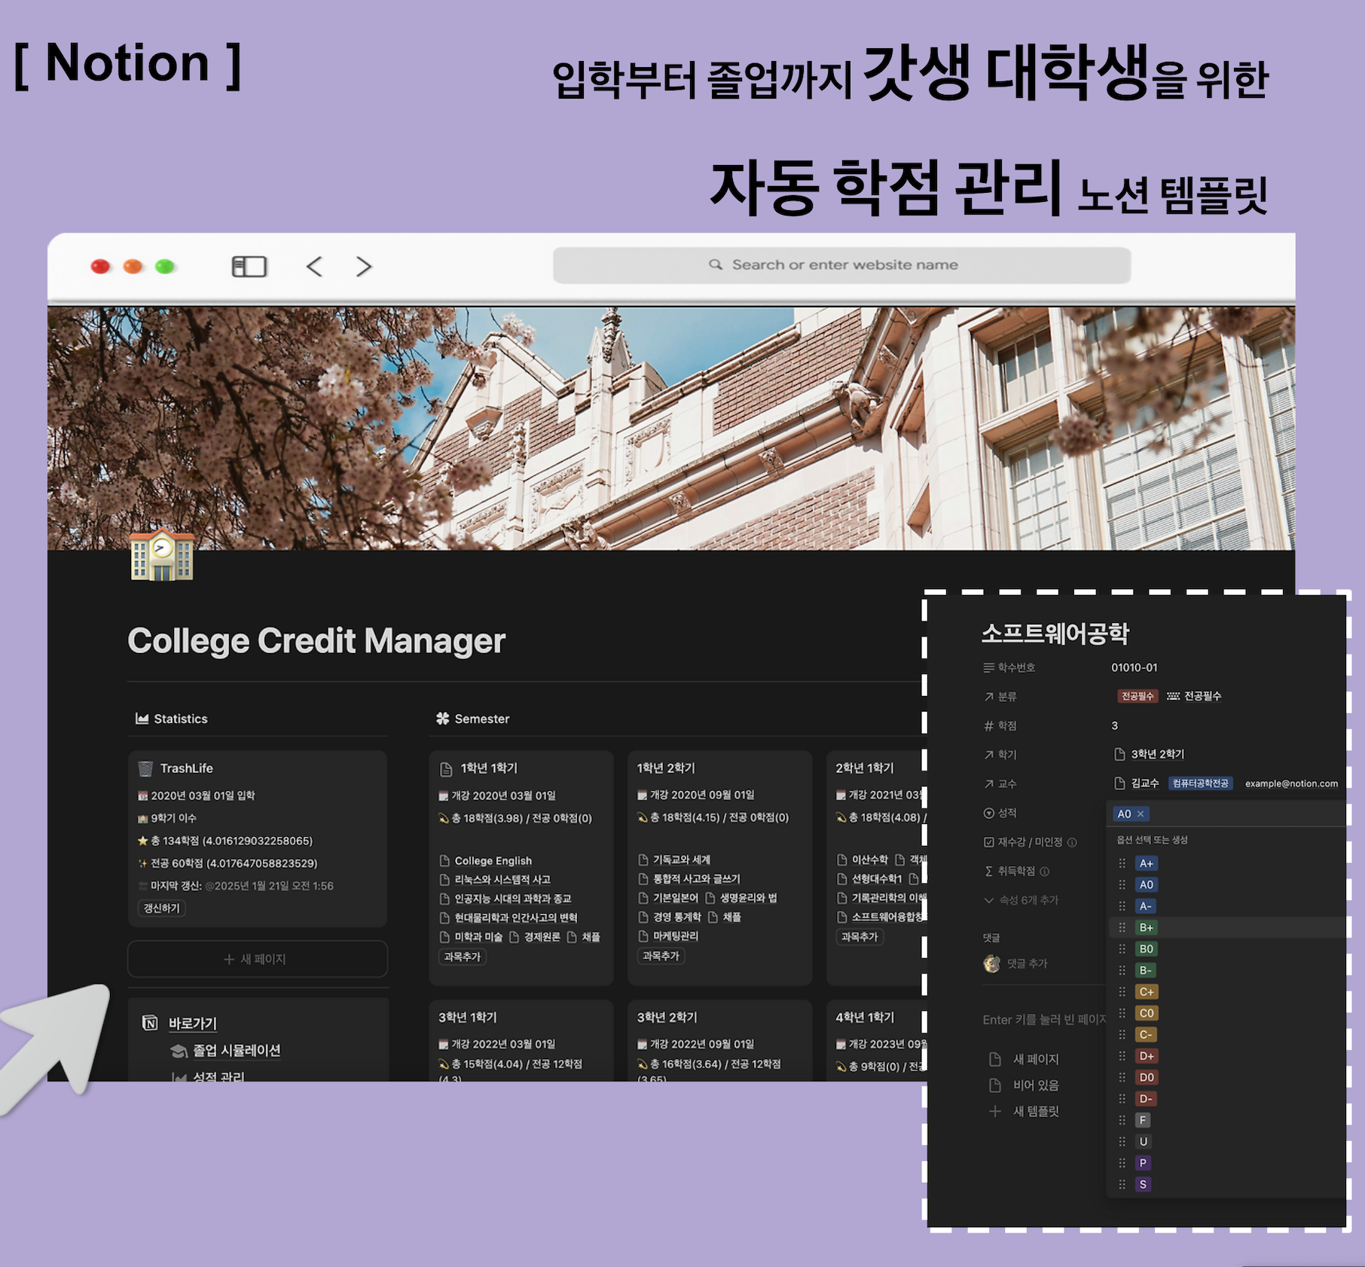The image size is (1365, 1267).
Task: Click the browser back arrow
Action: 315,267
